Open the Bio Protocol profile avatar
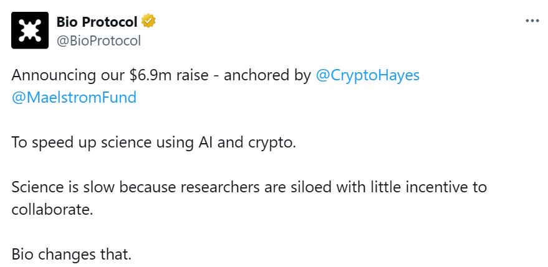 pyautogui.click(x=31, y=30)
